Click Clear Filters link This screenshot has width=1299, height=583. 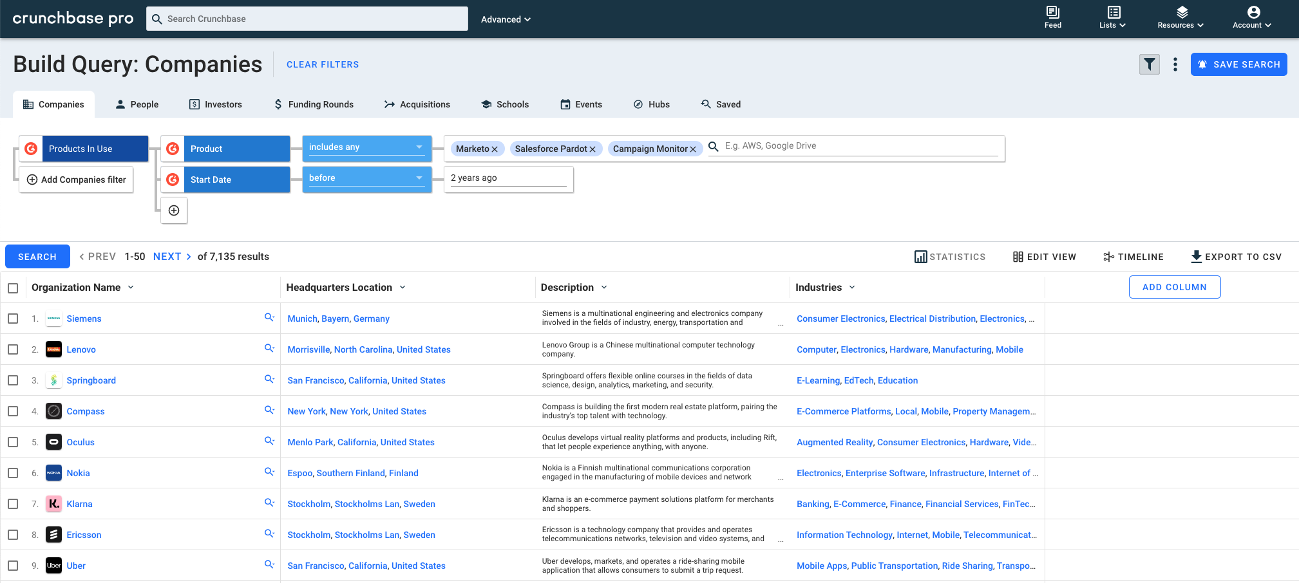323,64
